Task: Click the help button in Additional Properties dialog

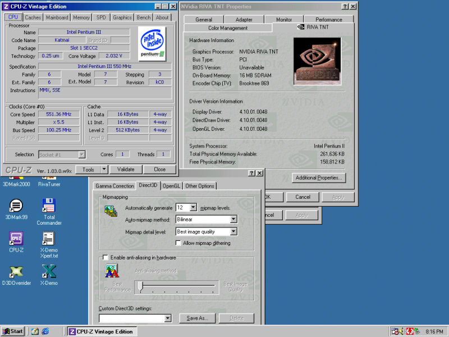Action: coord(251,173)
